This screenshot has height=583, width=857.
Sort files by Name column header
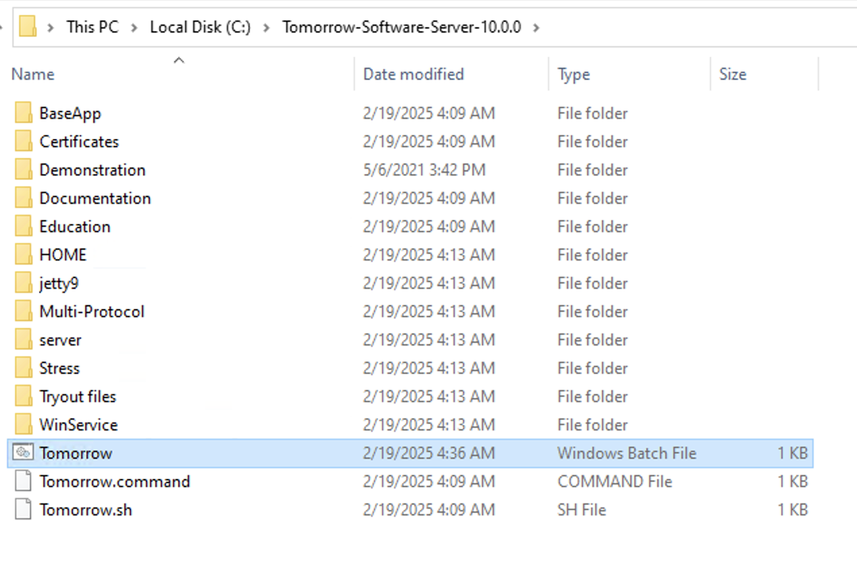point(33,74)
